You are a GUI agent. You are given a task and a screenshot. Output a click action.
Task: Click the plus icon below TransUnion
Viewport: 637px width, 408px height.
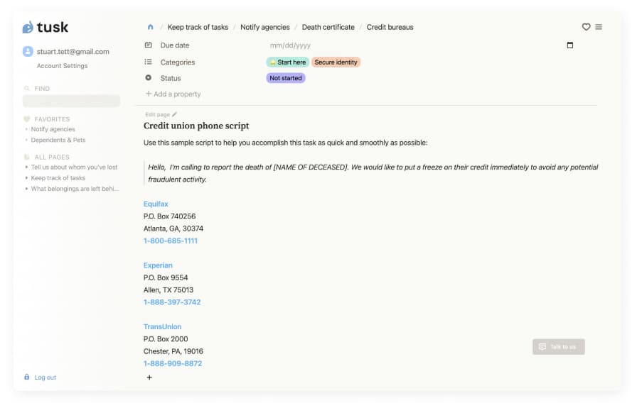click(x=149, y=377)
